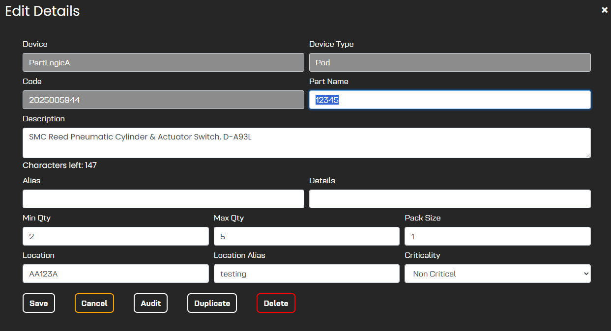The image size is (611, 331).
Task: Open the Criticality dropdown
Action: [x=497, y=274]
